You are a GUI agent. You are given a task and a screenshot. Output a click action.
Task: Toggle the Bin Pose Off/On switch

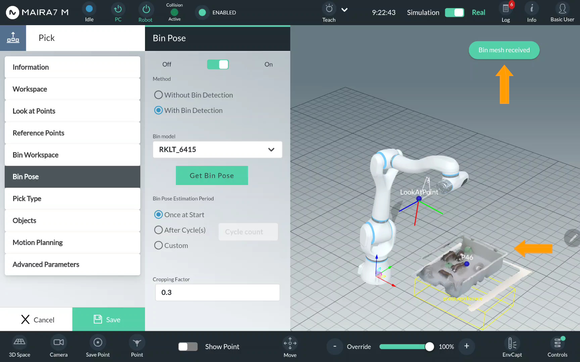pos(218,64)
